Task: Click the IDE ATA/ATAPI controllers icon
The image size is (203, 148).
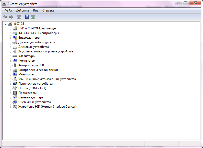Action: 15,33
